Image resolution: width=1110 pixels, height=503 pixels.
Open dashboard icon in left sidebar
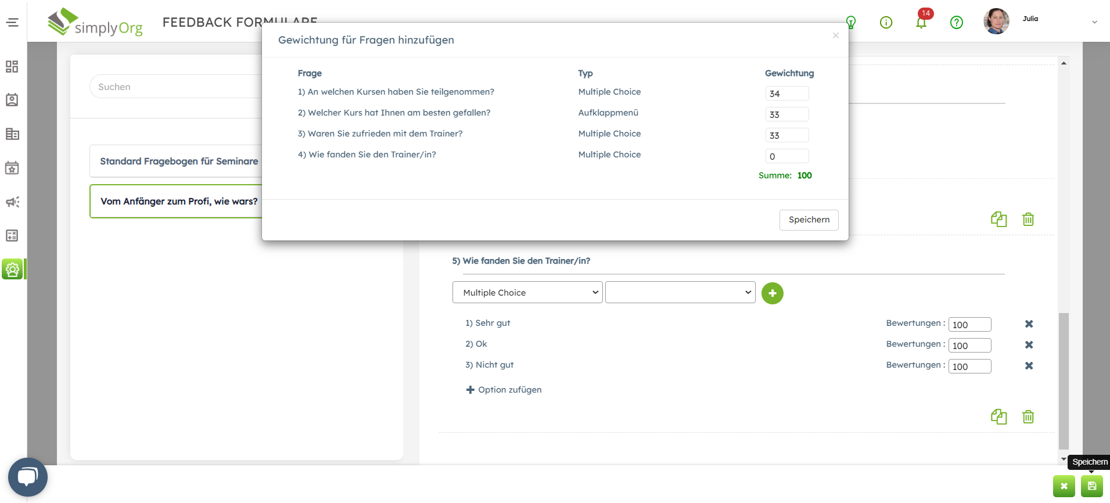pyautogui.click(x=12, y=67)
